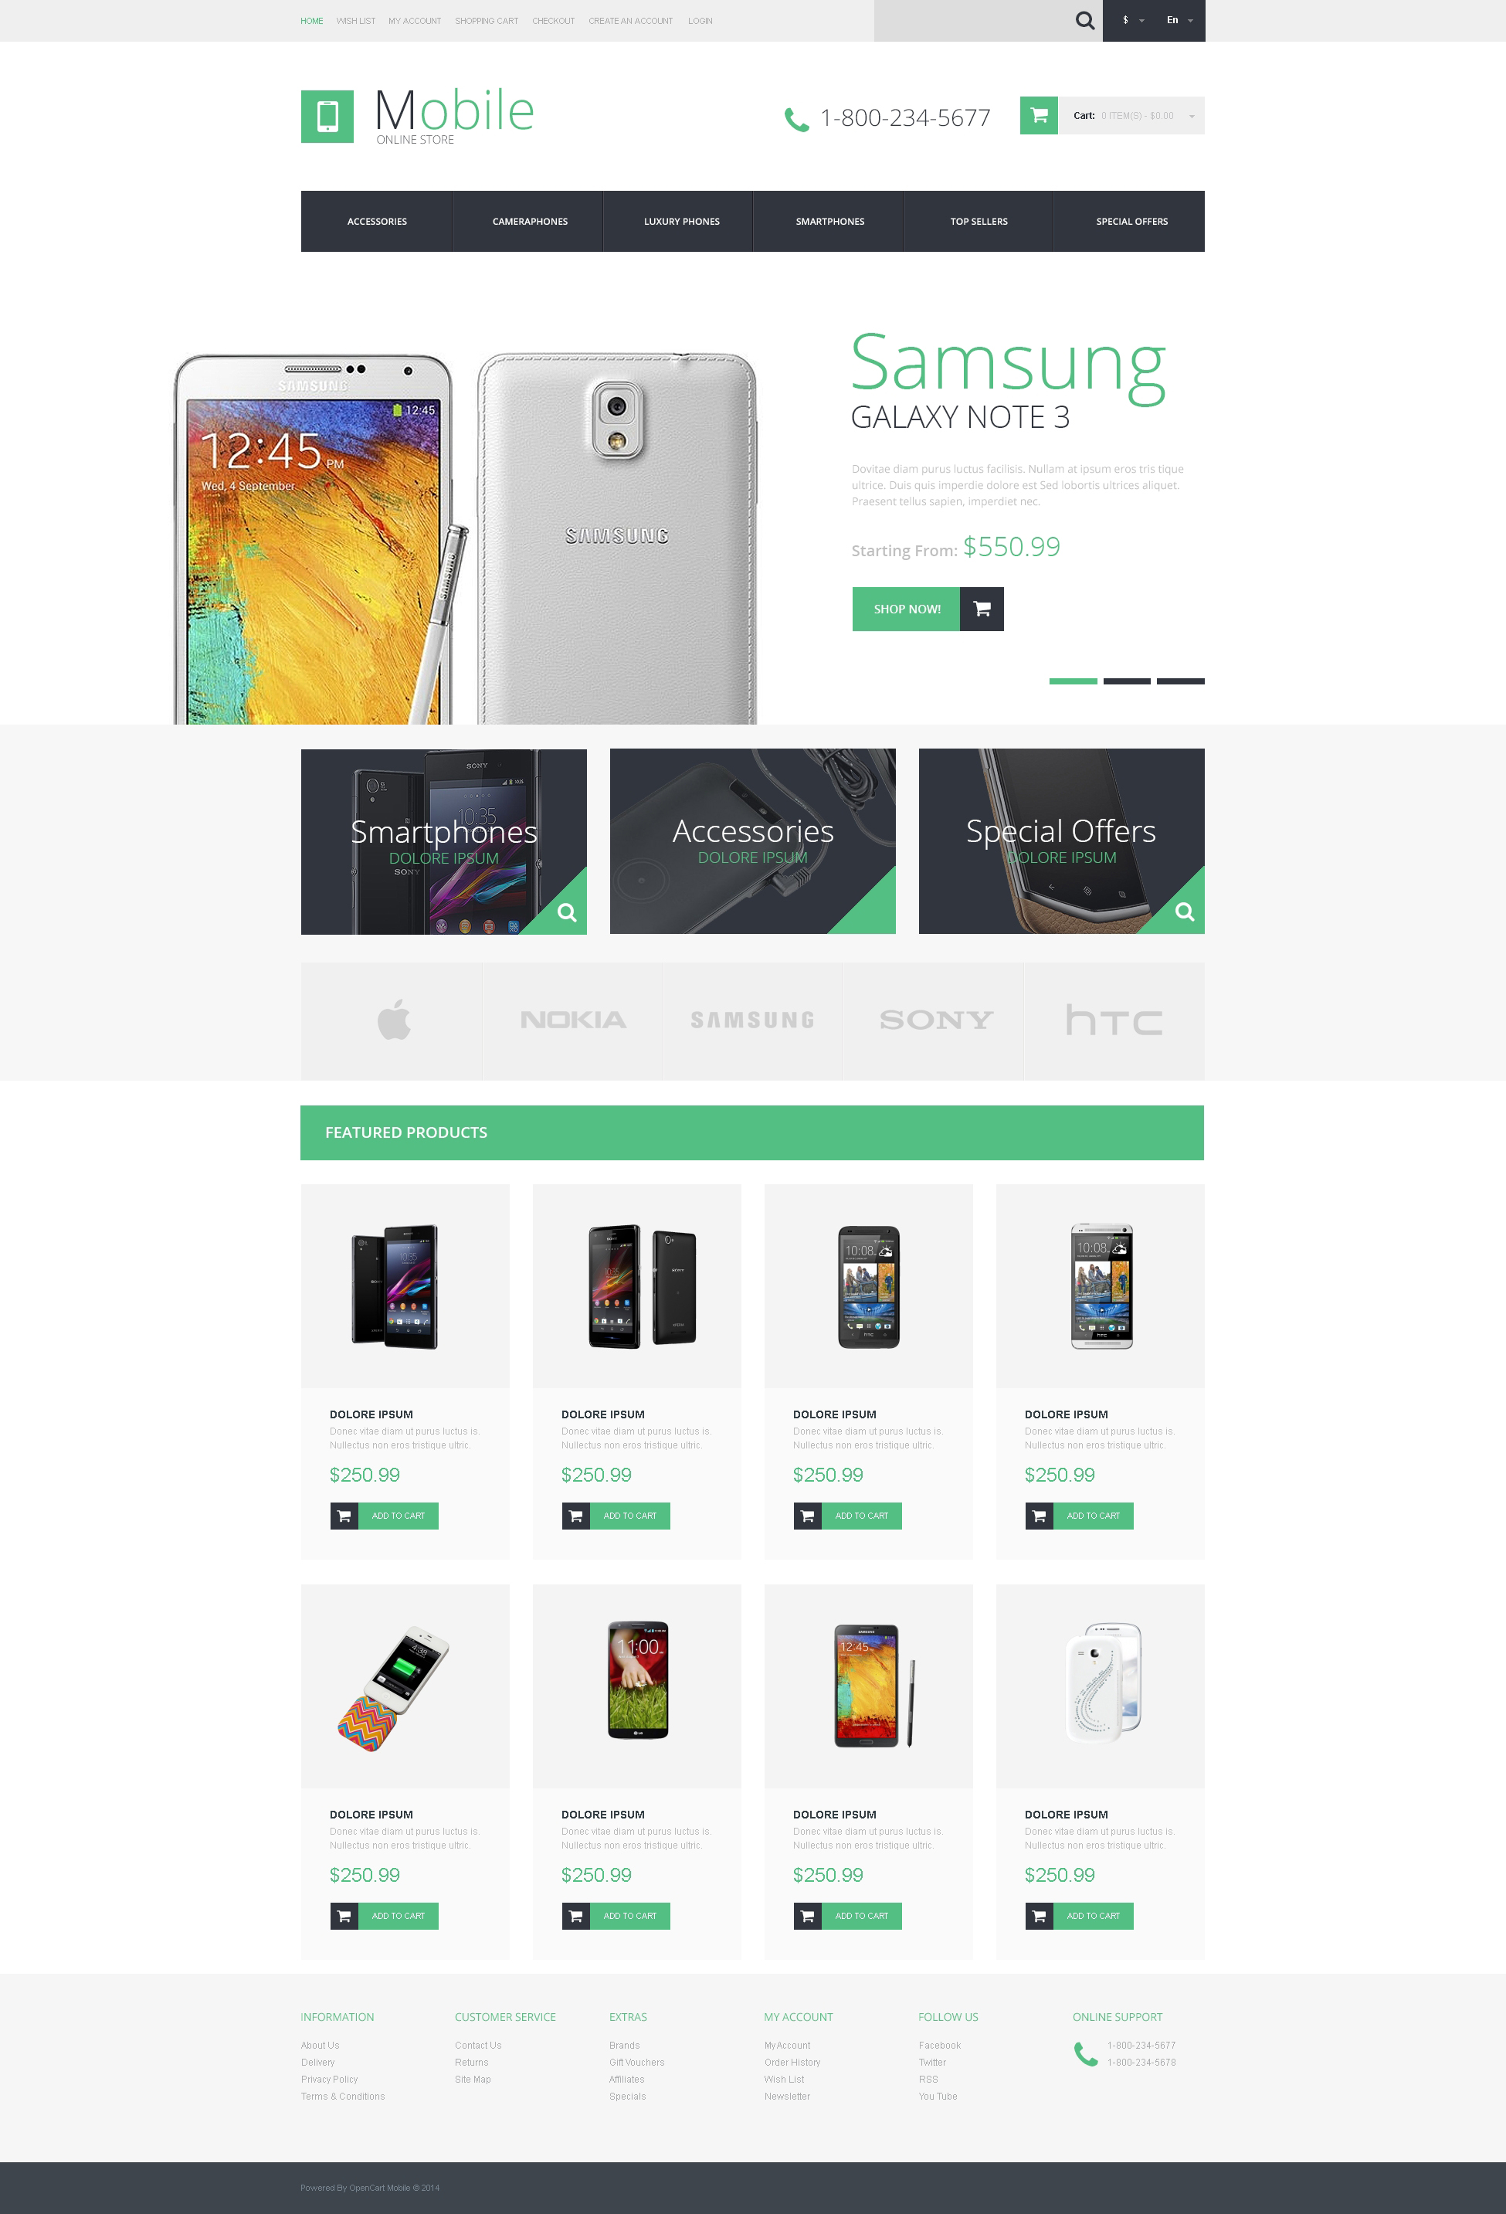Viewport: 1506px width, 2214px height.
Task: Select the currency dropdown arrow
Action: (1143, 20)
